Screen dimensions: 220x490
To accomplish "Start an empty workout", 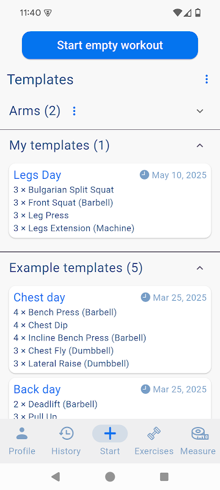I will coord(110,45).
